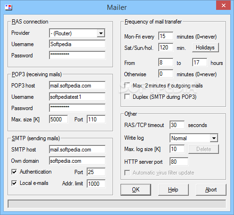Click the Addr. limit field

96,183
